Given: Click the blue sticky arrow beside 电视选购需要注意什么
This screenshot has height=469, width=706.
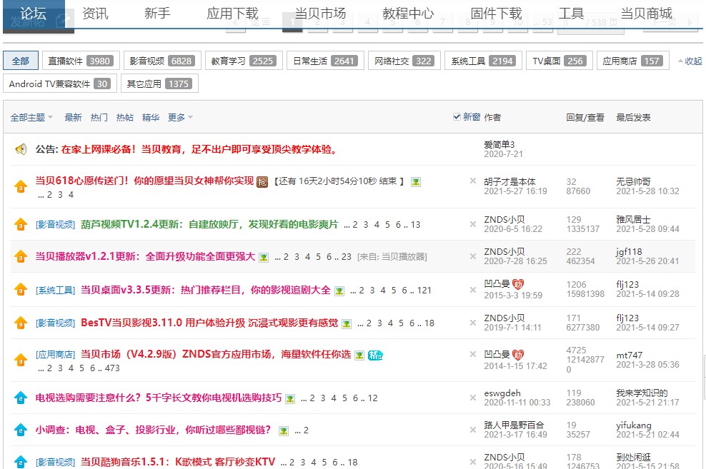Looking at the screenshot, I should 21,398.
